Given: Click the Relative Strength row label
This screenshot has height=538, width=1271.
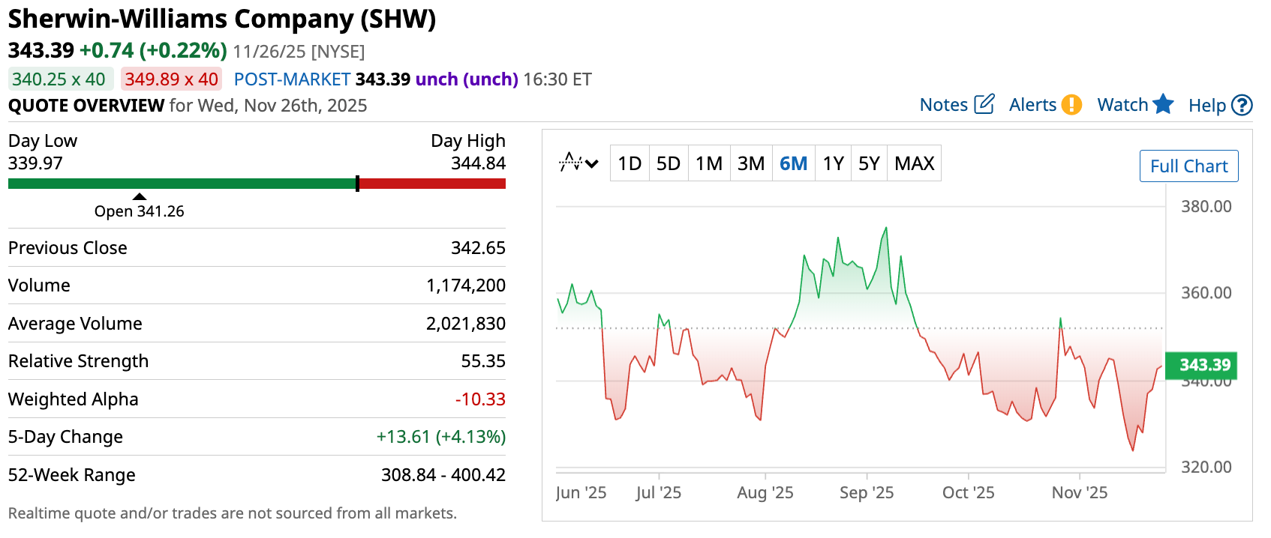Looking at the screenshot, I should [79, 361].
